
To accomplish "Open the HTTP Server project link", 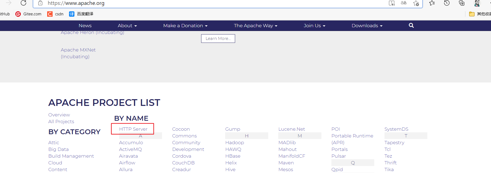I will click(x=133, y=129).
